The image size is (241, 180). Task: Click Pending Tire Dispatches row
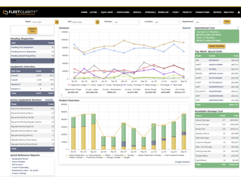(32, 47)
